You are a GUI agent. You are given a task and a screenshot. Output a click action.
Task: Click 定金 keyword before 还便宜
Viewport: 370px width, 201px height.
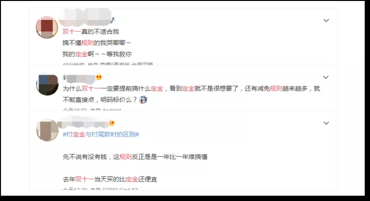132,179
